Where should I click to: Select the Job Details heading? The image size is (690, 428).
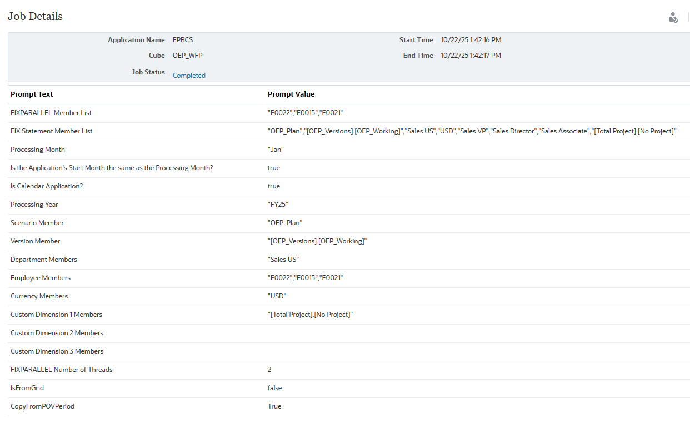pyautogui.click(x=35, y=16)
